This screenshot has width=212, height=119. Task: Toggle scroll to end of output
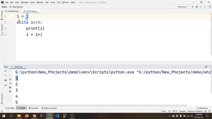[x=10, y=83]
